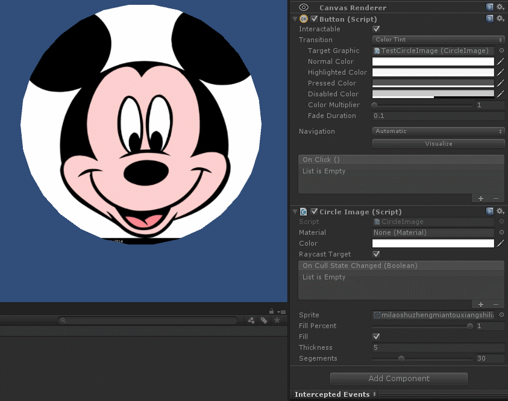Click the Material None (Material) field
Screen dimensions: 508x401
(433, 232)
